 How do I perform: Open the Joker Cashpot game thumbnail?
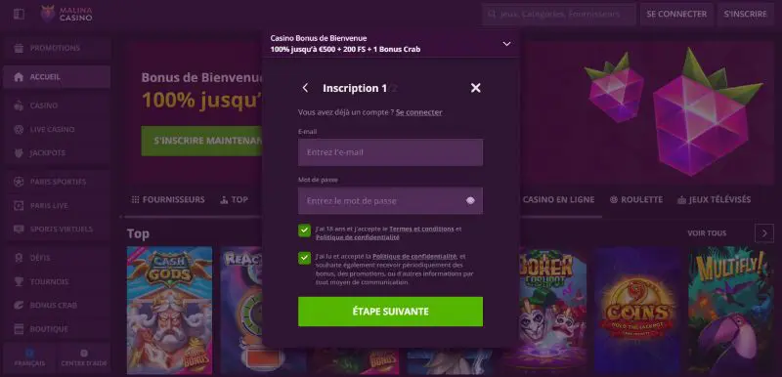click(x=552, y=311)
